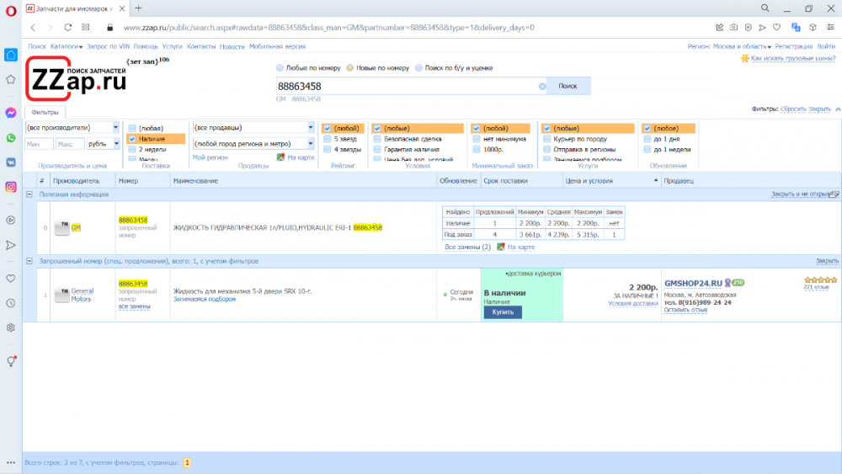This screenshot has height=474, width=842.
Task: Check the '5 звезд' rating filter
Action: coord(327,139)
